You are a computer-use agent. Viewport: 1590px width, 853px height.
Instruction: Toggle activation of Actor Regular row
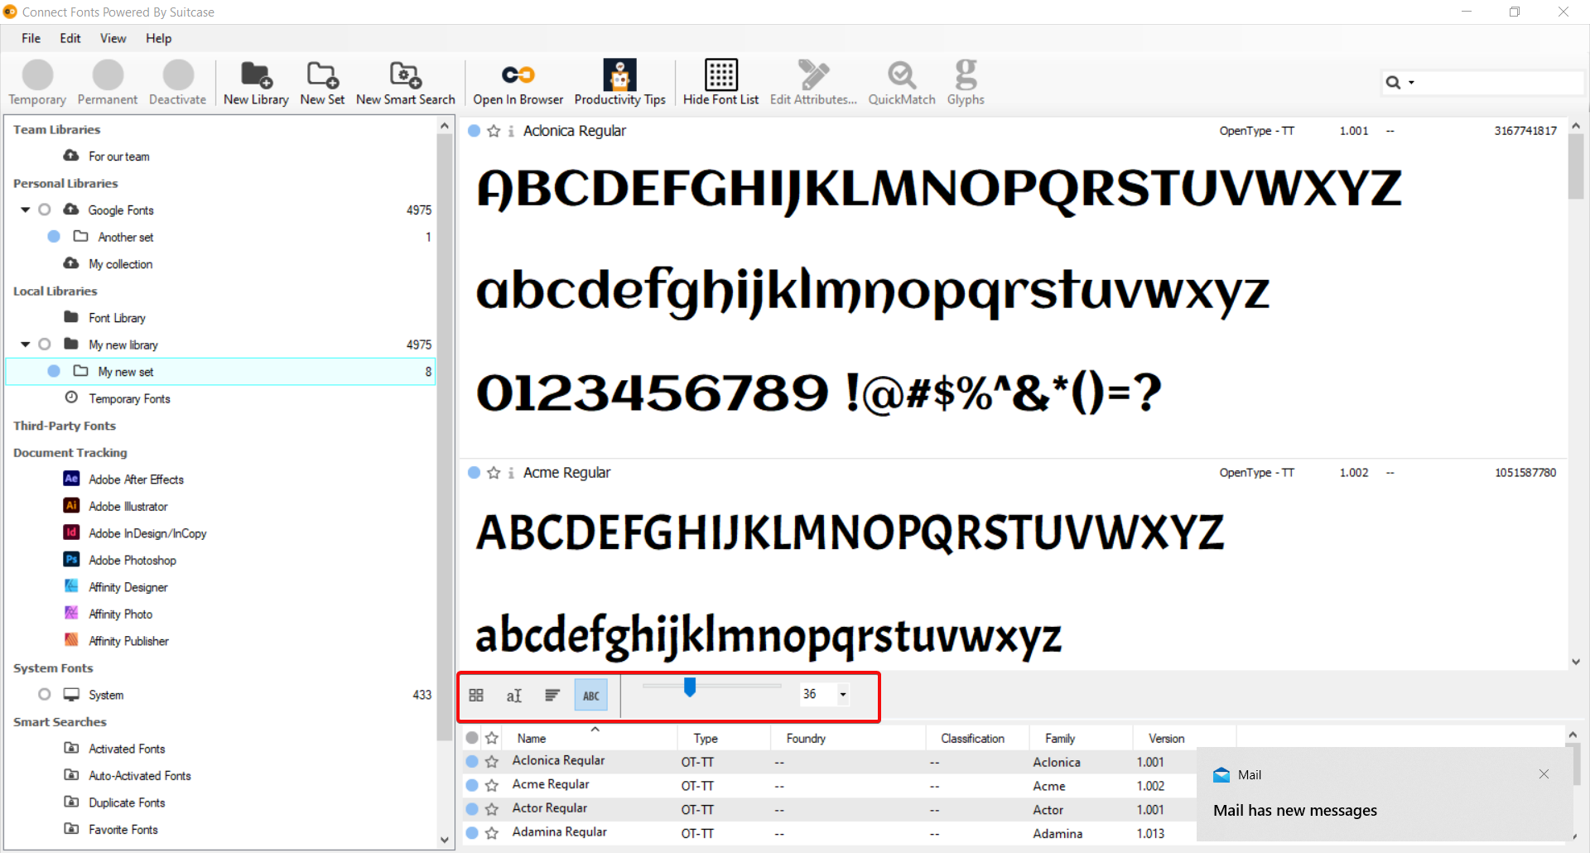[472, 809]
